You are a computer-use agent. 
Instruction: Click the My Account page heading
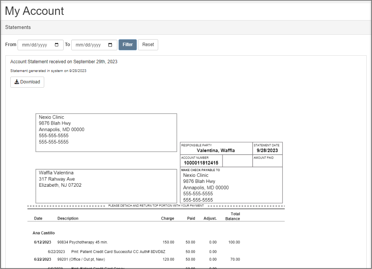click(x=35, y=11)
